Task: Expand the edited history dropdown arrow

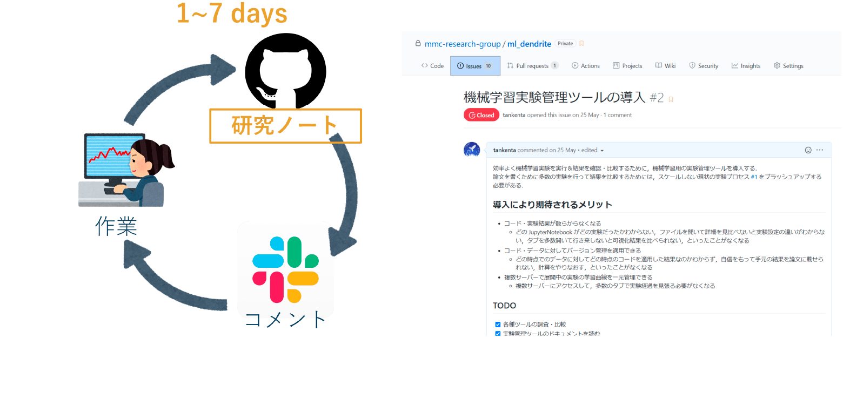Action: [x=602, y=151]
